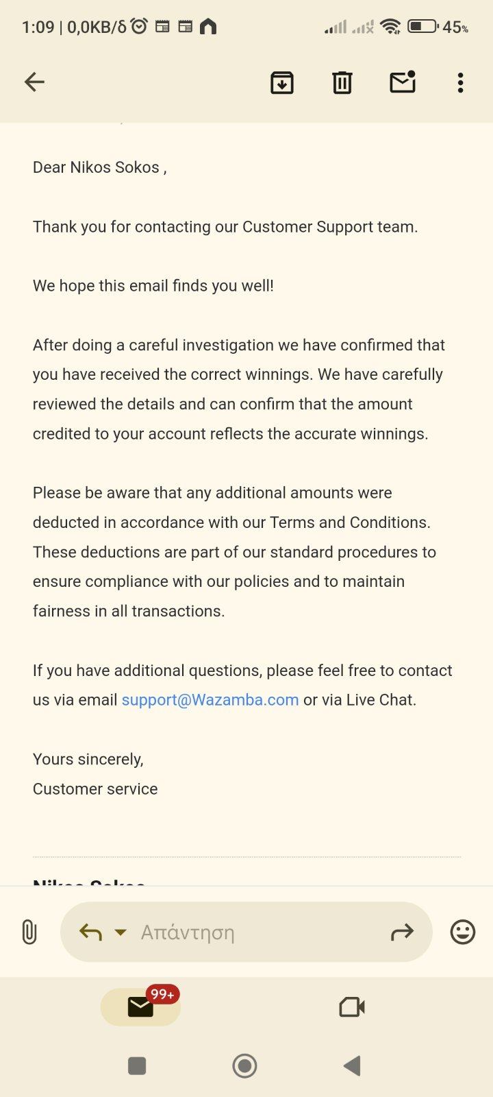493x1097 pixels.
Task: Tap the battery indicator in status bar
Action: pos(423,27)
